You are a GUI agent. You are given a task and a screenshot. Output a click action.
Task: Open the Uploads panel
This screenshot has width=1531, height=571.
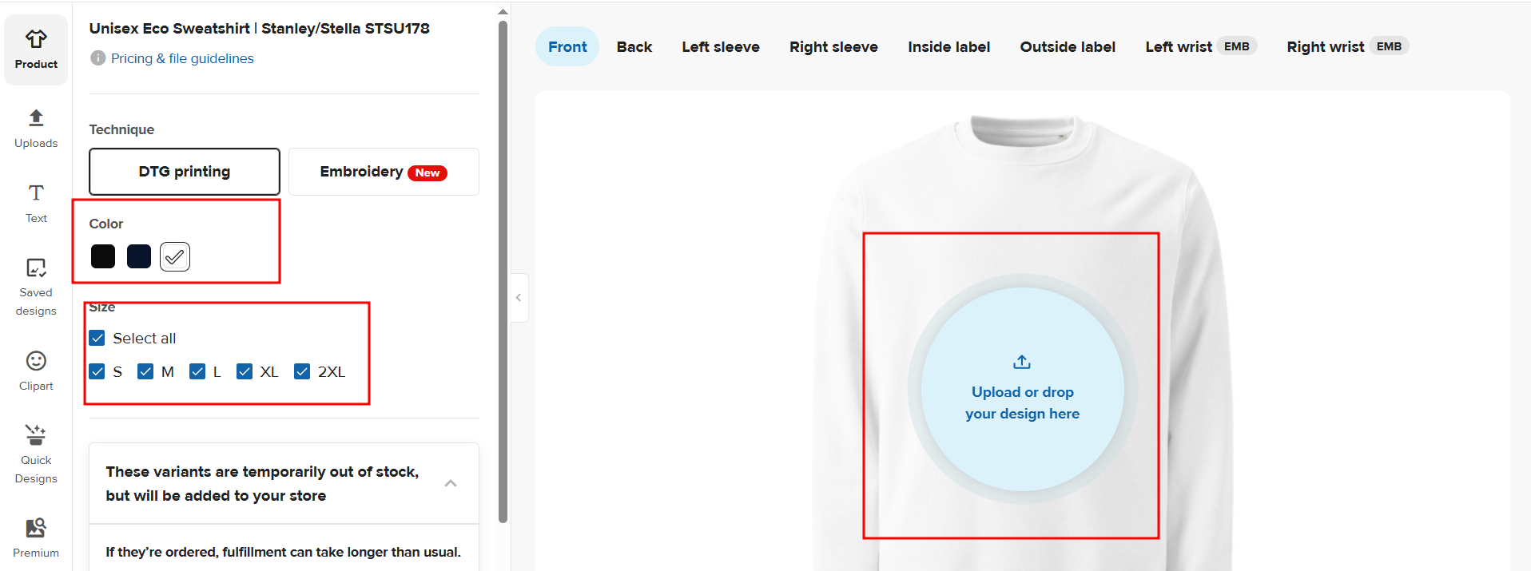tap(36, 129)
